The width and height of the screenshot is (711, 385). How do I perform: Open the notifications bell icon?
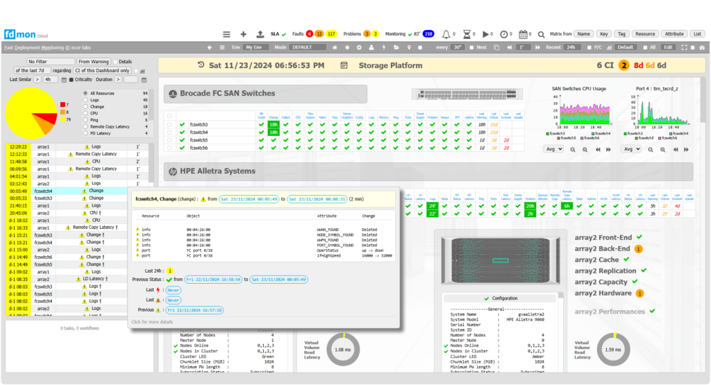point(446,34)
